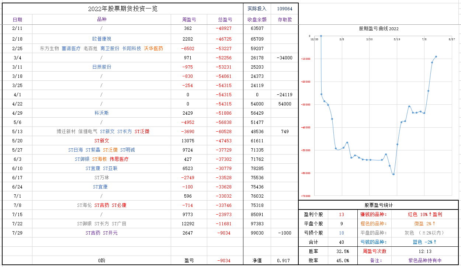The height and width of the screenshot is (267, 461).
Task: Select the cell ST日海 ST紫晶 ST泛微 ST明诚
Action: [x=101, y=150]
